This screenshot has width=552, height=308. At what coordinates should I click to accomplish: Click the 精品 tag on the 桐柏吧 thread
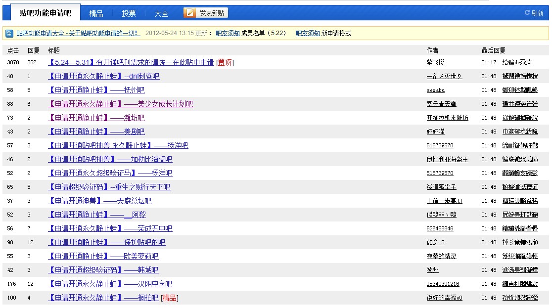tap(169, 298)
